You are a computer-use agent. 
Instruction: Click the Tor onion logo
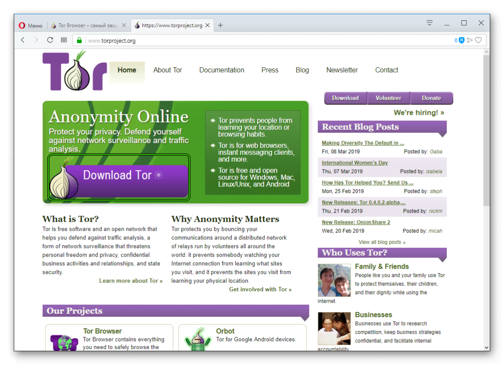[x=75, y=70]
